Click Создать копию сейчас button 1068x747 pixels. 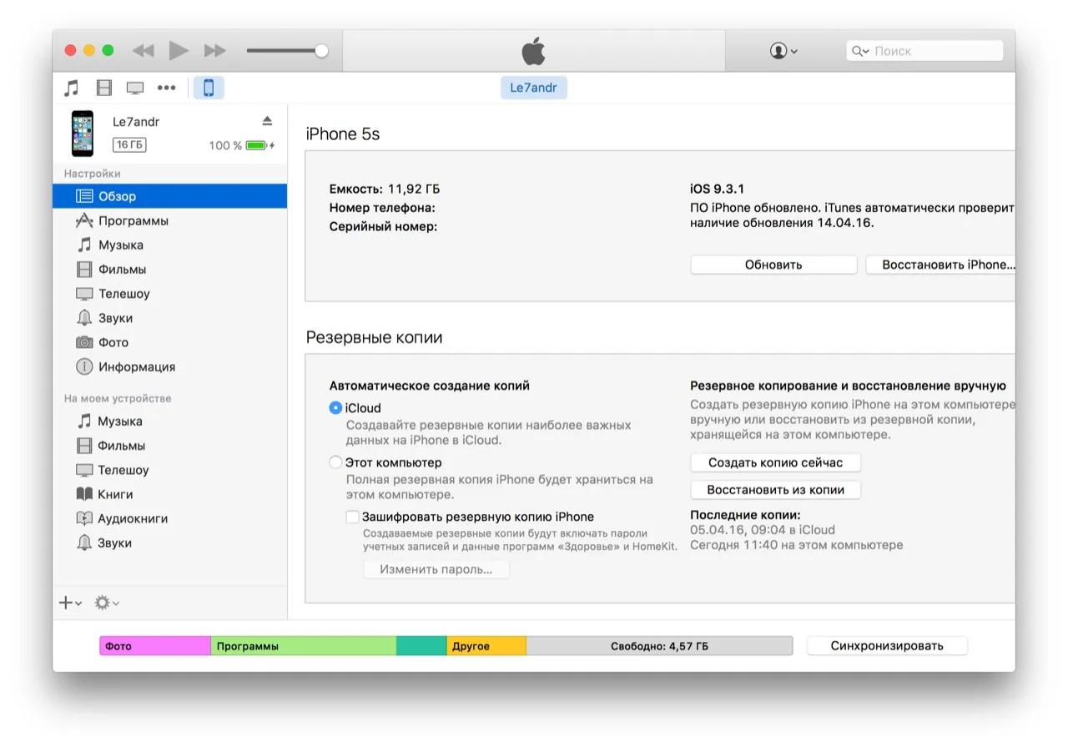(776, 462)
